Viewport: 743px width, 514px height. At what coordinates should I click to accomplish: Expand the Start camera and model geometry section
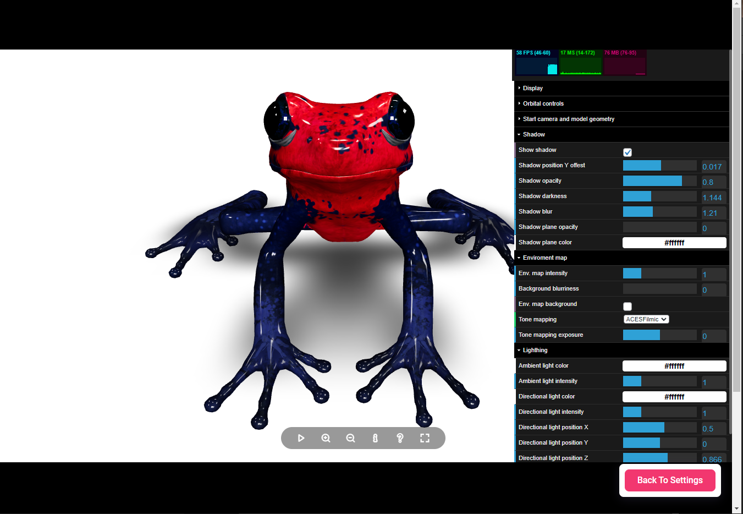coord(566,119)
